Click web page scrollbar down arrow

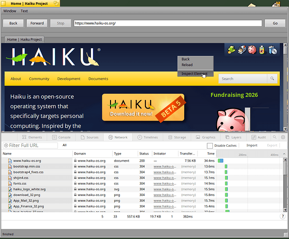(x=285, y=129)
